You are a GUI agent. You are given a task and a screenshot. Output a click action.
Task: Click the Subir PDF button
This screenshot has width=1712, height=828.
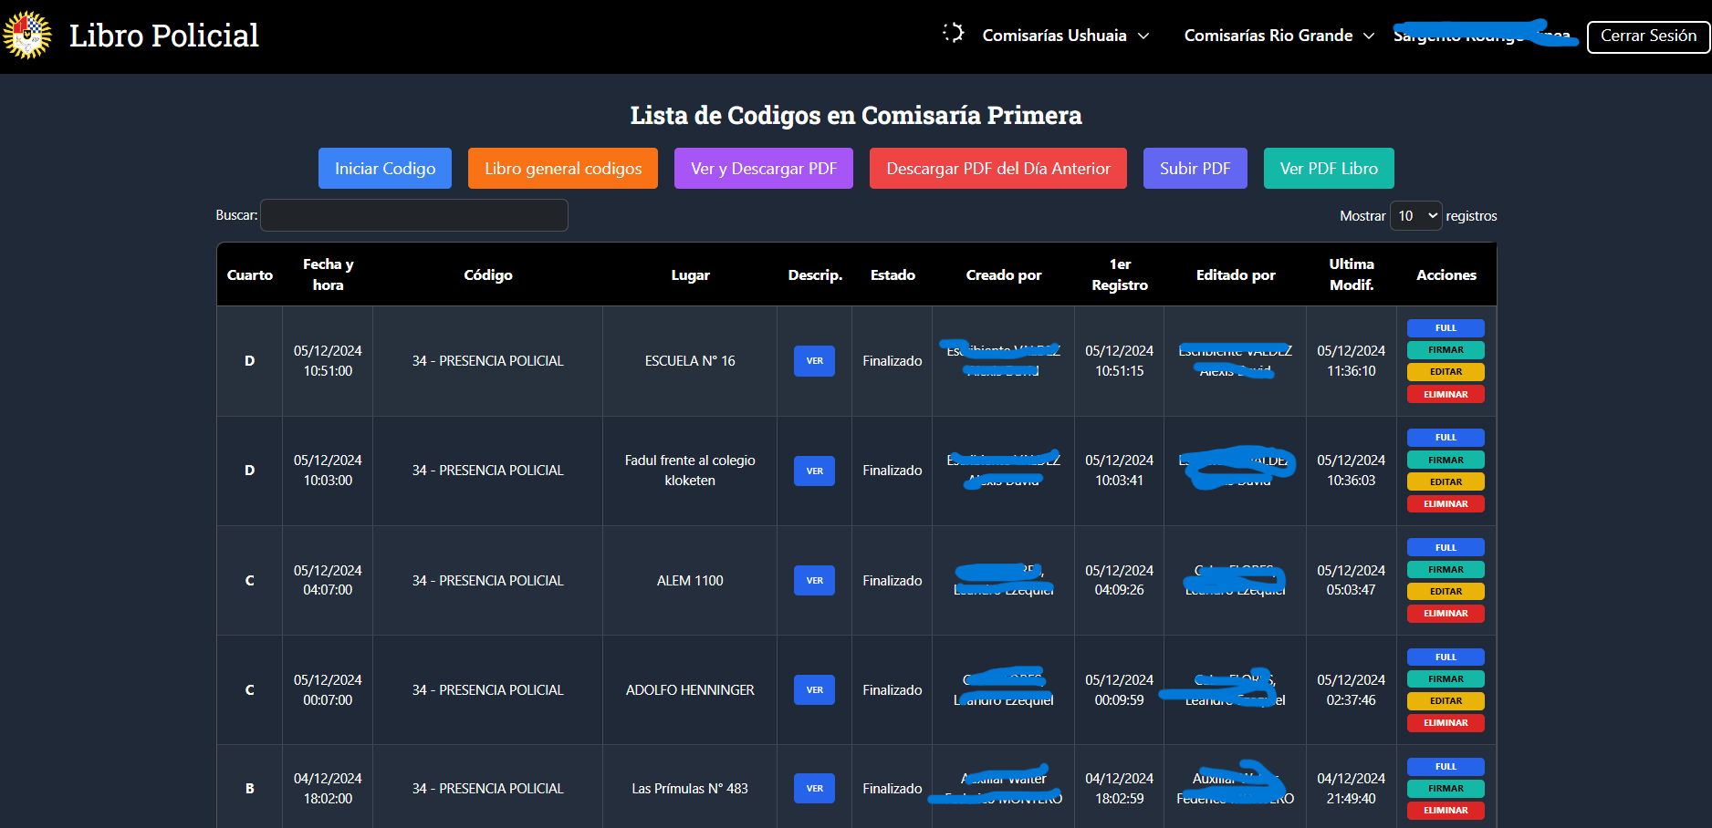pyautogui.click(x=1195, y=169)
